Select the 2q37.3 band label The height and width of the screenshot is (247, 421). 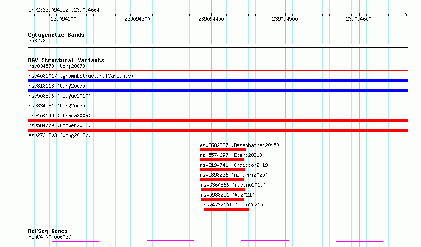pos(37,41)
